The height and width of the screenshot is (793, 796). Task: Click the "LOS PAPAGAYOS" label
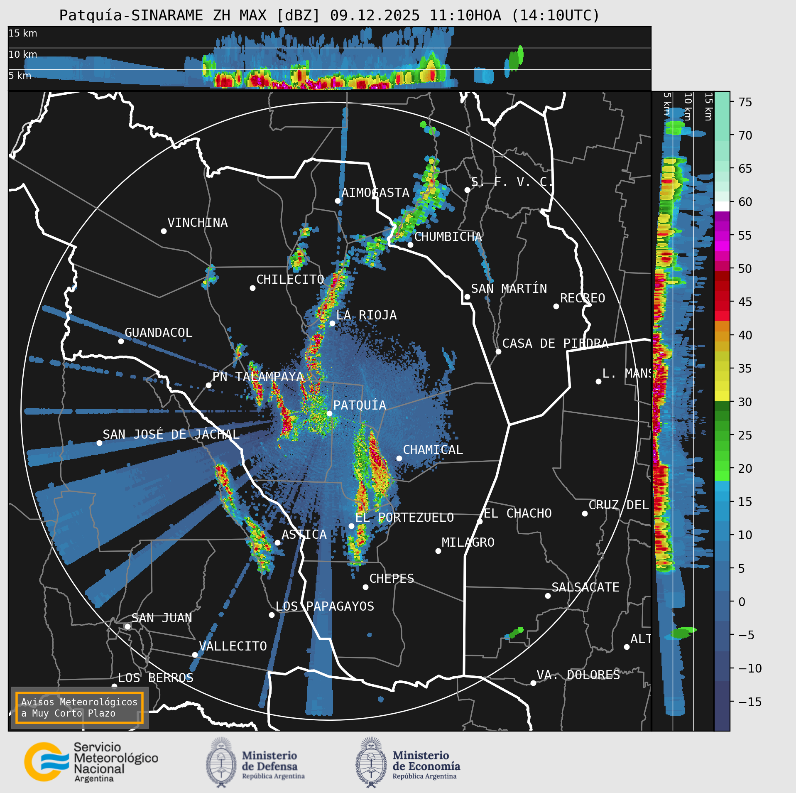point(325,606)
